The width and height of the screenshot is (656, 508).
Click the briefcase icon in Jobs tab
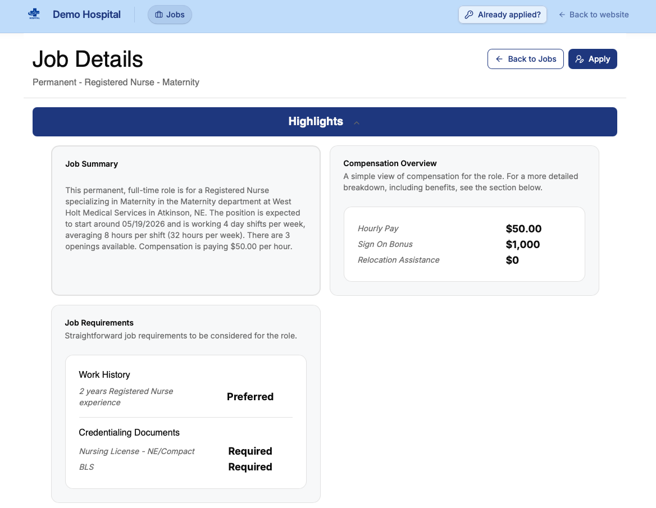pyautogui.click(x=159, y=15)
